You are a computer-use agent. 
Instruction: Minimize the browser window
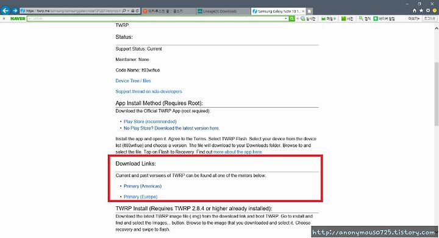(407, 4)
